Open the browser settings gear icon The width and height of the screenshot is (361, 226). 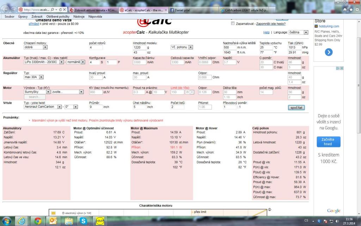[x=356, y=10]
